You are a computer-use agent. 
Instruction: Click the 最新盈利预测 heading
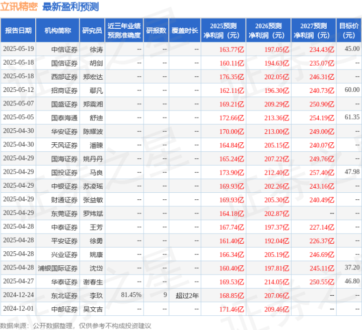click(x=70, y=7)
